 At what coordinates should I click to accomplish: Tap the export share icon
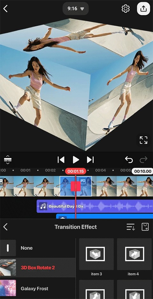tap(144, 9)
